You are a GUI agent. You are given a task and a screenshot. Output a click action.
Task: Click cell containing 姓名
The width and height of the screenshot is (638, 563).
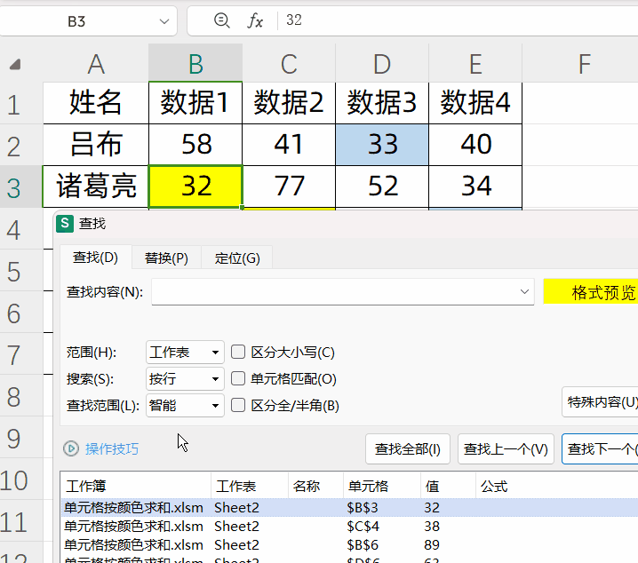point(96,103)
